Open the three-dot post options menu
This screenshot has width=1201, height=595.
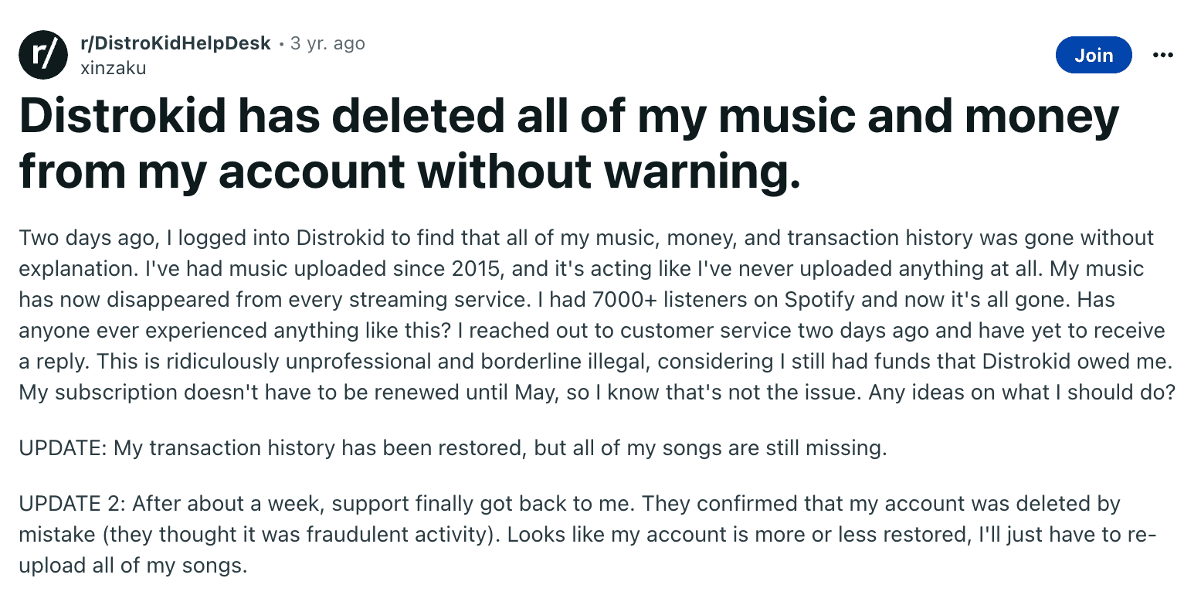(1162, 55)
